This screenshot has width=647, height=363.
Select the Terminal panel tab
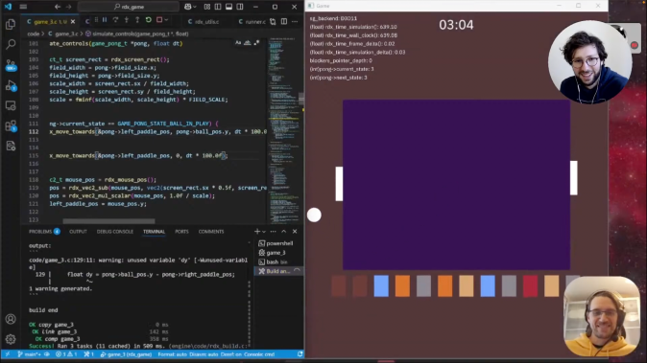154,232
